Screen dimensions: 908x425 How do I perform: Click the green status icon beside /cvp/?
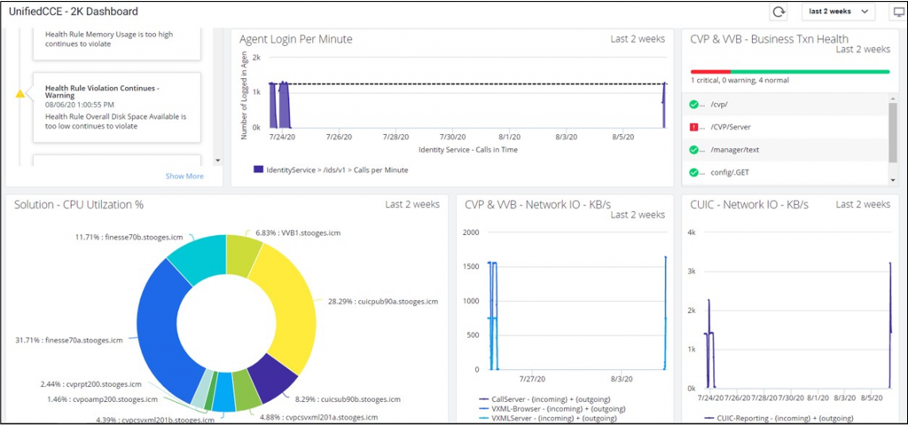694,105
